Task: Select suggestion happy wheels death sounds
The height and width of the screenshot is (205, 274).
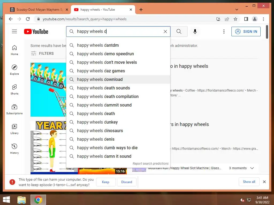Action: click(118, 88)
